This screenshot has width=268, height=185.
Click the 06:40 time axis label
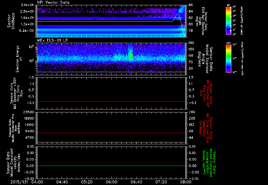[136, 182]
